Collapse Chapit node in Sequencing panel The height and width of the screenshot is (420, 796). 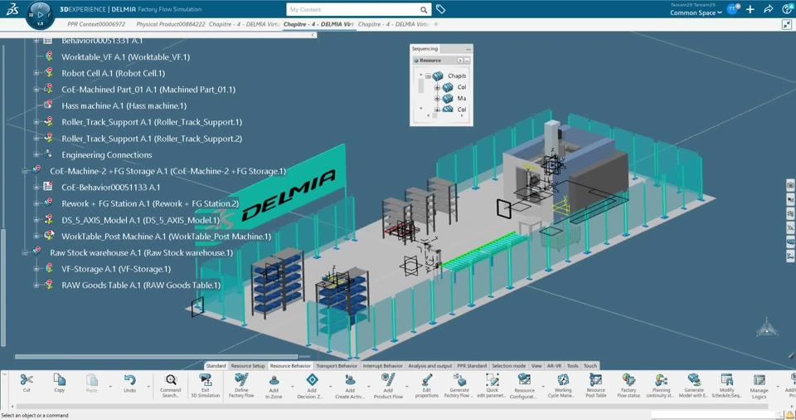(429, 76)
